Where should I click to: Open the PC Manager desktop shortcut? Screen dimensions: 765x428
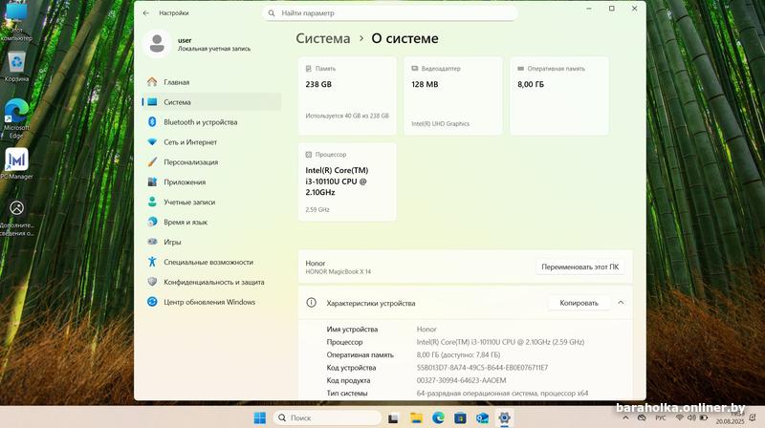pos(16,163)
